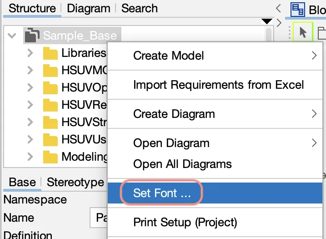This screenshot has height=239, width=326.
Task: Click the right navigation arrow
Action: [279, 23]
